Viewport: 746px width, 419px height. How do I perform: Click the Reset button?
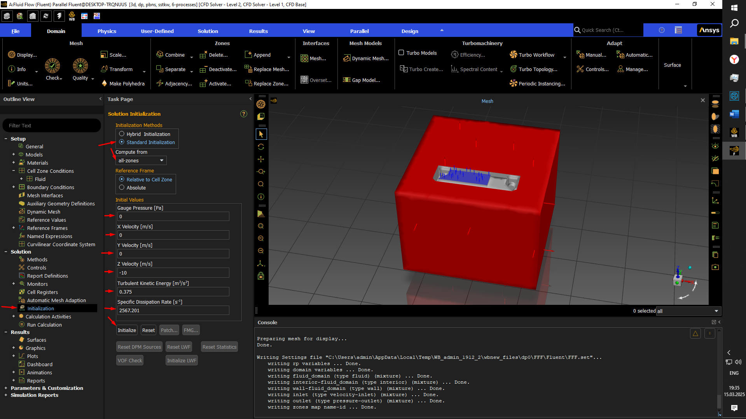(x=149, y=330)
